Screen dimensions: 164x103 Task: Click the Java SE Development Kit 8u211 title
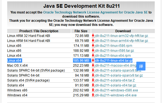82,6
